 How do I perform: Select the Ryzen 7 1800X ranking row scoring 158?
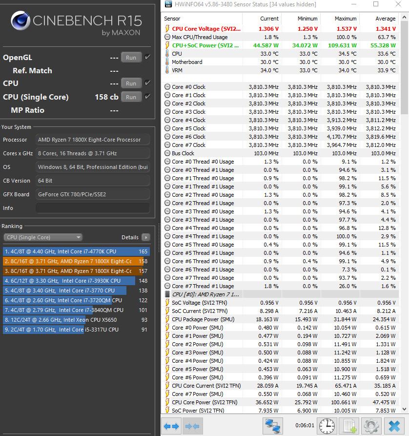point(77,261)
